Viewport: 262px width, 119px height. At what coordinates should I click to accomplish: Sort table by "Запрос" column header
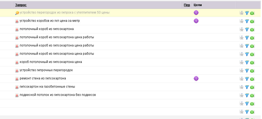click(x=21, y=5)
